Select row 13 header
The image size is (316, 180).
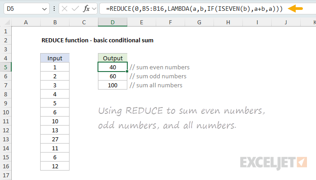(5, 139)
